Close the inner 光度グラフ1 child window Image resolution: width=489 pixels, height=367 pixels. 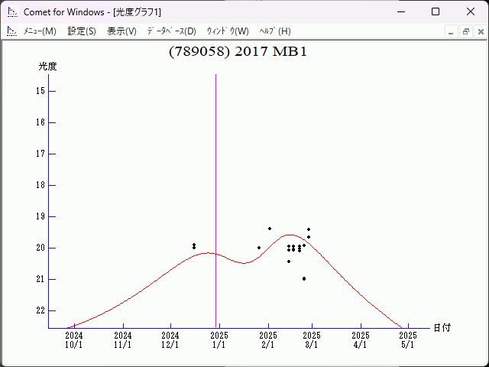click(479, 31)
